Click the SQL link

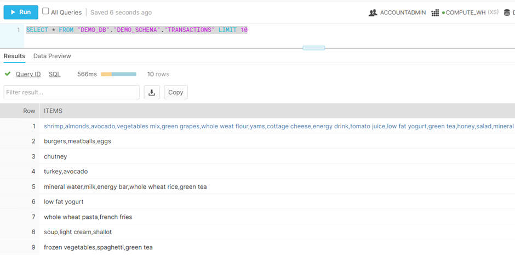click(55, 74)
